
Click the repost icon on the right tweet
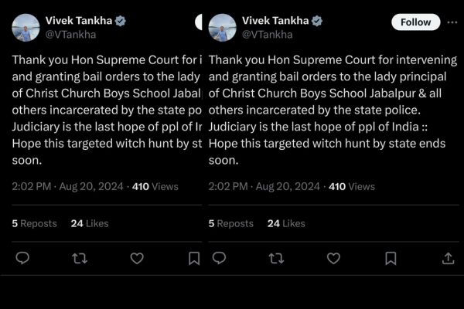(277, 259)
